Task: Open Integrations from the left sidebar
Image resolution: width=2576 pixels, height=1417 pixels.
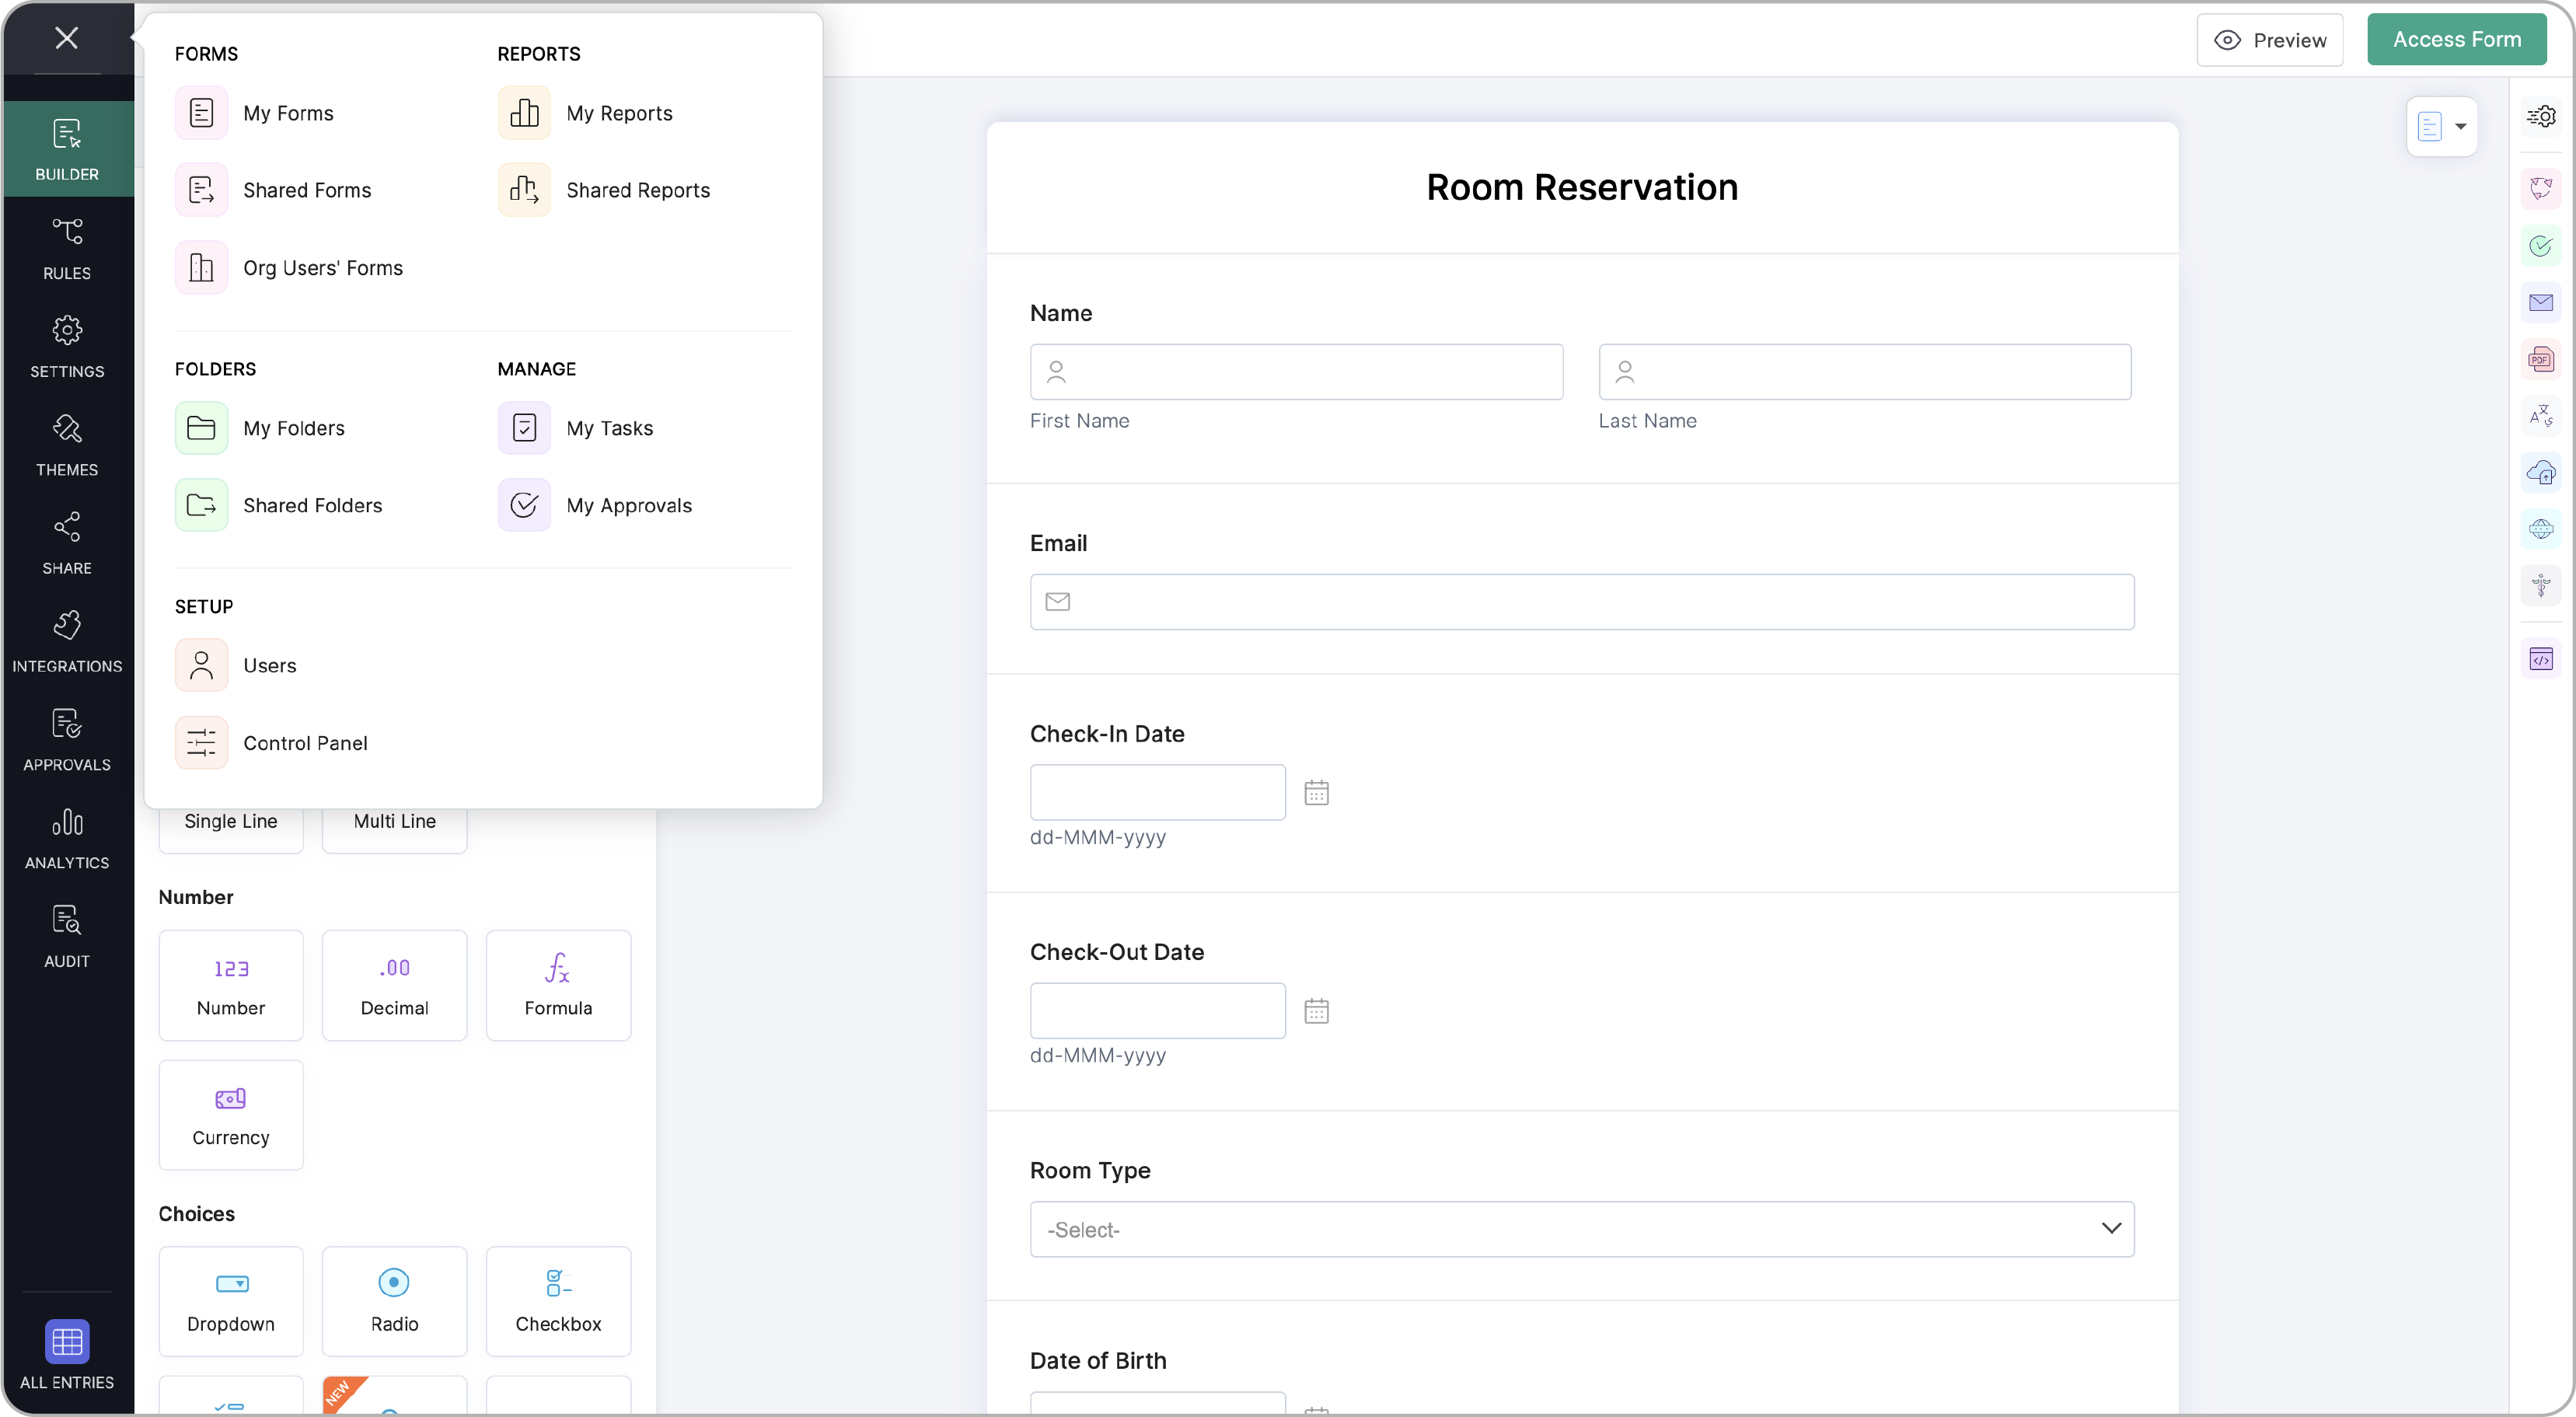Action: (x=67, y=642)
